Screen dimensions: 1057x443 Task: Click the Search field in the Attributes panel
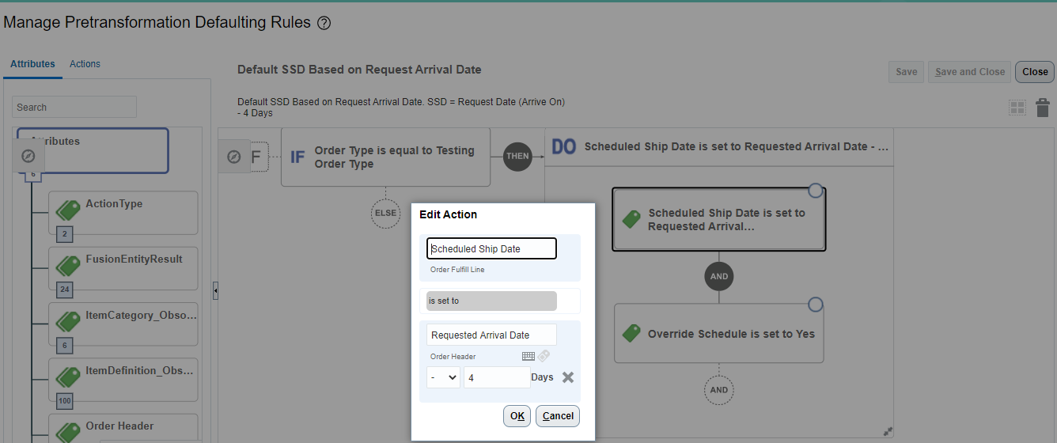tap(74, 107)
